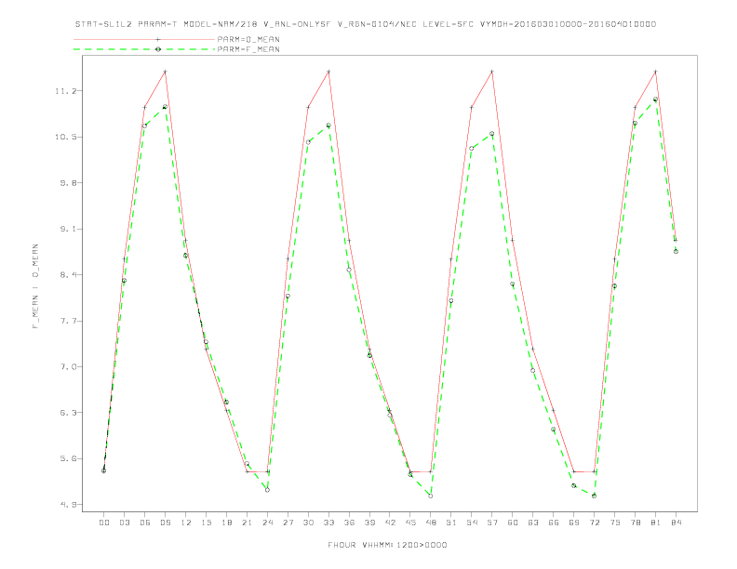
Task: Click the 8.4 y-axis tick label
Action: 69,275
